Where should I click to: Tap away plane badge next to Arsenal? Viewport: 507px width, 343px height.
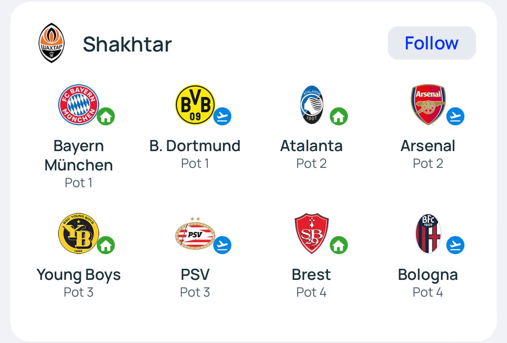(x=455, y=116)
